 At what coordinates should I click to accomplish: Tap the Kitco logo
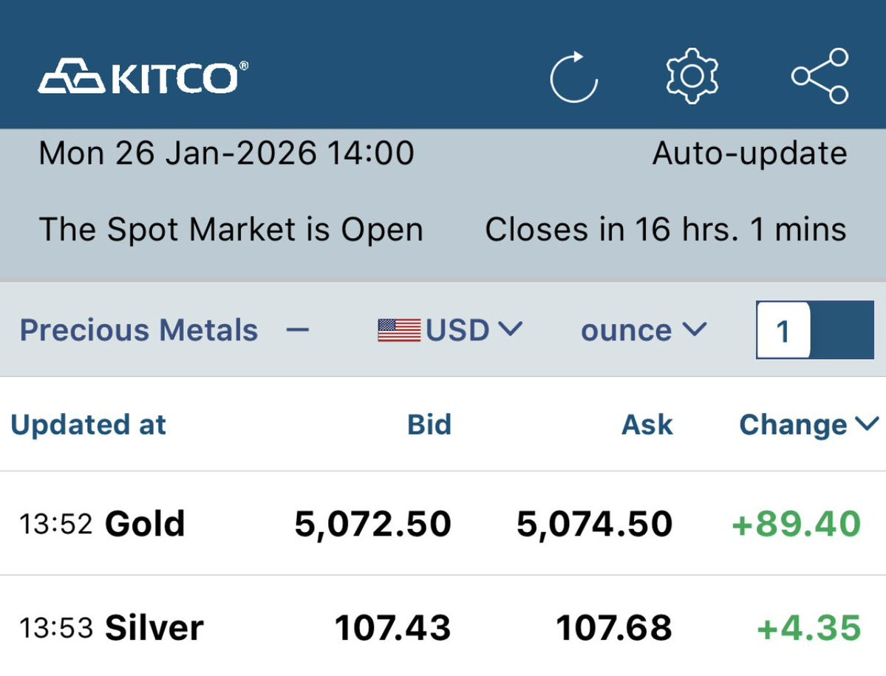point(143,77)
